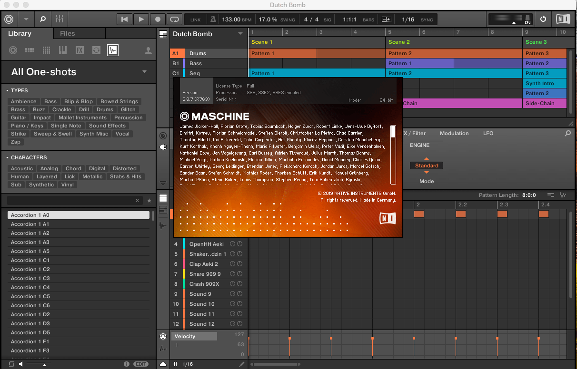Click the 133.00 BPM tempo value
Viewport: 577px width, 369px height.
pyautogui.click(x=231, y=19)
